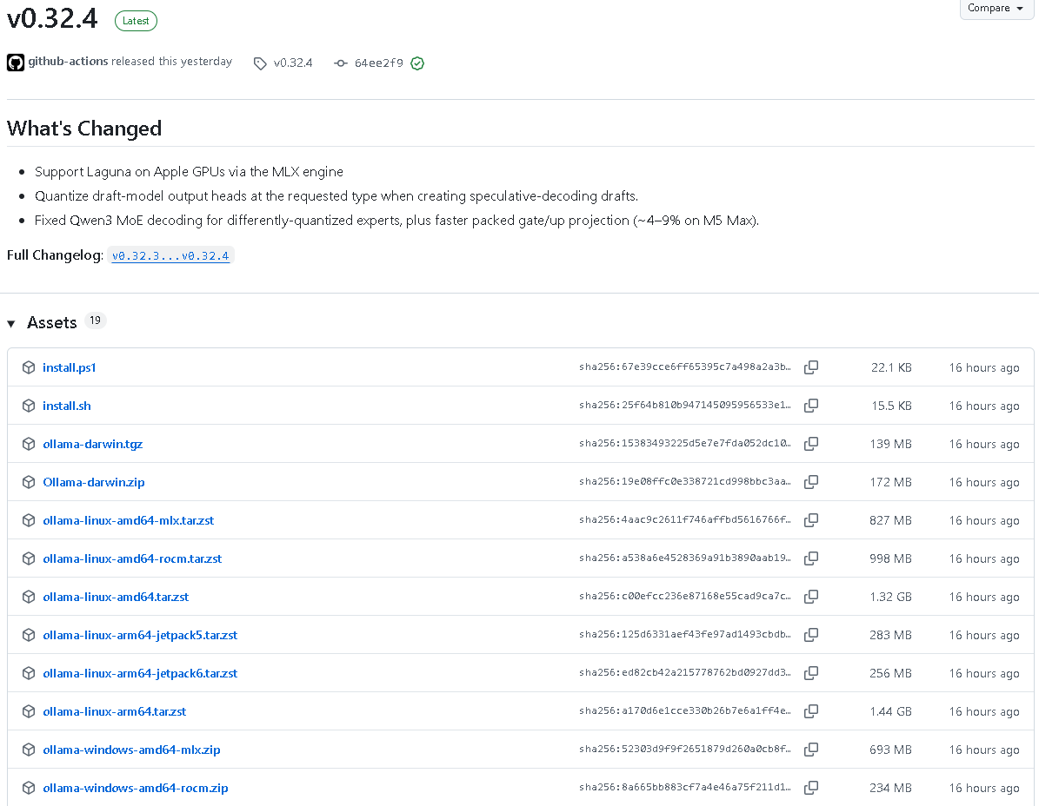Copy the hash for ollama-linux-arm64-jetpack5.tar.zst
The image size is (1039, 806).
[x=811, y=635]
